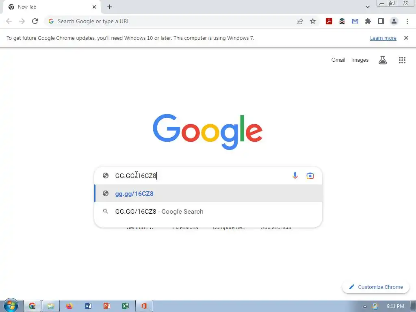
Task: Launch Word from taskbar
Action: point(88,306)
